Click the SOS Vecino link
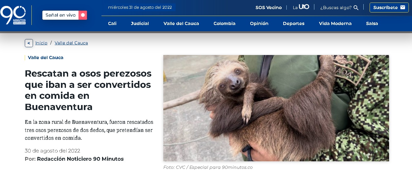 [x=268, y=8]
